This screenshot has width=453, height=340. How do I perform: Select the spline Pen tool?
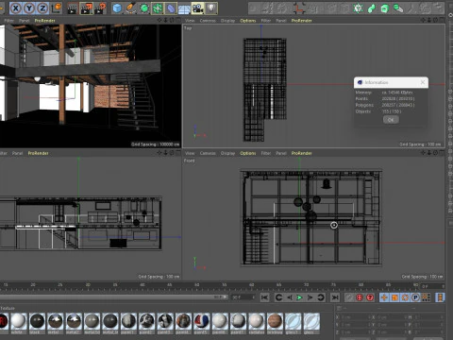coord(130,8)
